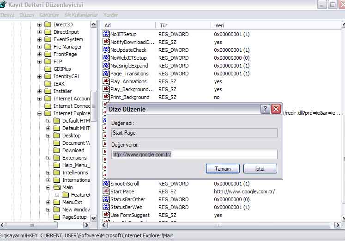345x241 pixels.
Task: Confirm with the Tamam button
Action: pyautogui.click(x=223, y=169)
